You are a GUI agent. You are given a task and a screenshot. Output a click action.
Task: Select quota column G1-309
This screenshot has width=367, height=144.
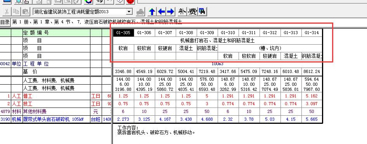(x=208, y=33)
